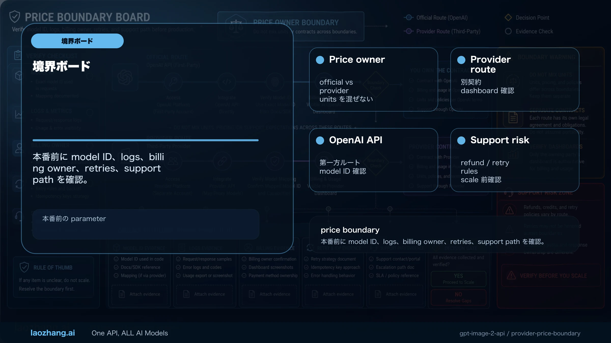Click the blue dot beside Provider route
Viewport: 611px width, 343px height.
pyautogui.click(x=461, y=60)
